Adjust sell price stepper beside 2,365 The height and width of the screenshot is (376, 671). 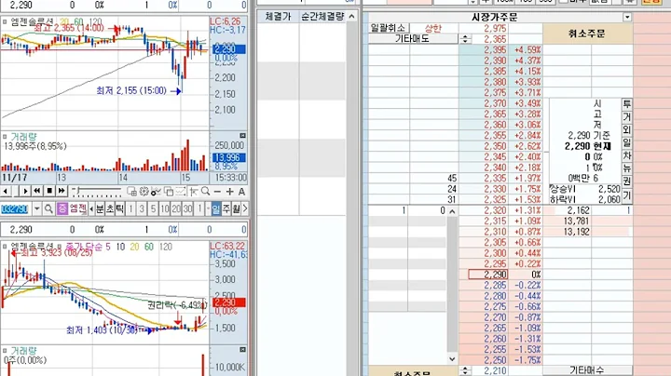point(465,39)
